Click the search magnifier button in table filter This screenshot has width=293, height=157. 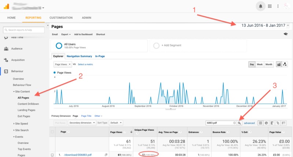(240, 123)
